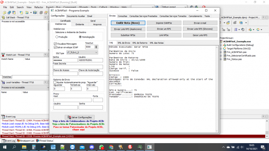Open the notification center icon
Image resolution: width=269 pixels, height=151 pixels.
(x=263, y=147)
